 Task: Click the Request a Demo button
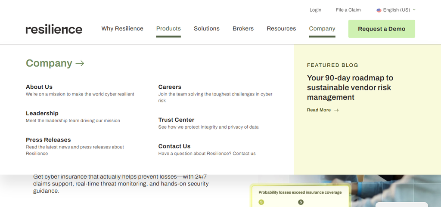pos(382,29)
